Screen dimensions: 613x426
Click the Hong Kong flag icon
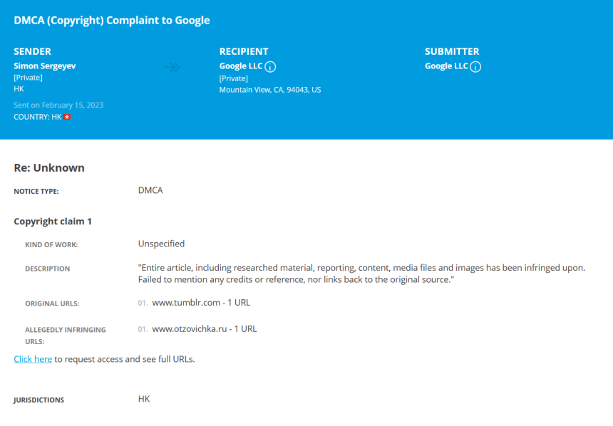click(x=67, y=117)
